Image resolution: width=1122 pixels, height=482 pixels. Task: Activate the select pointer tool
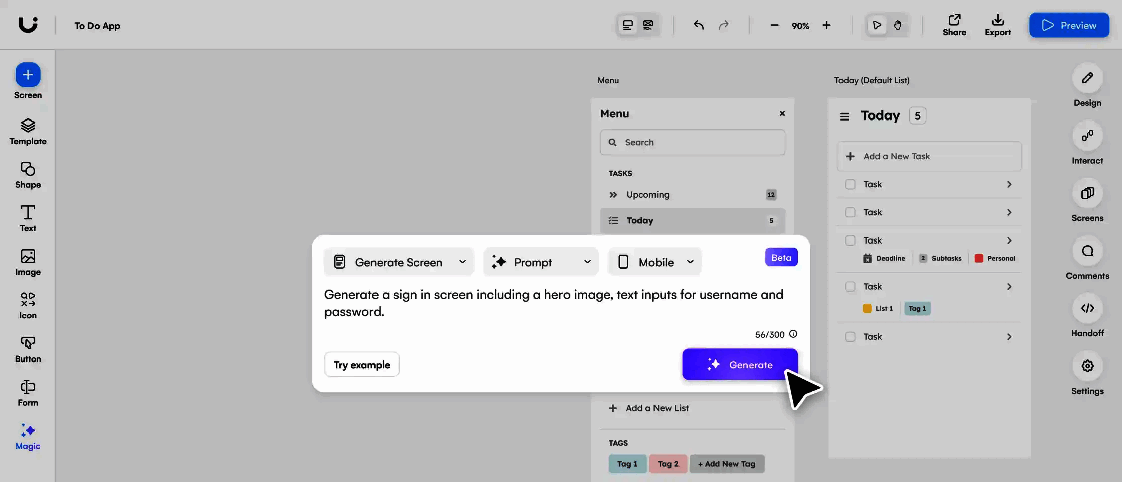(877, 25)
